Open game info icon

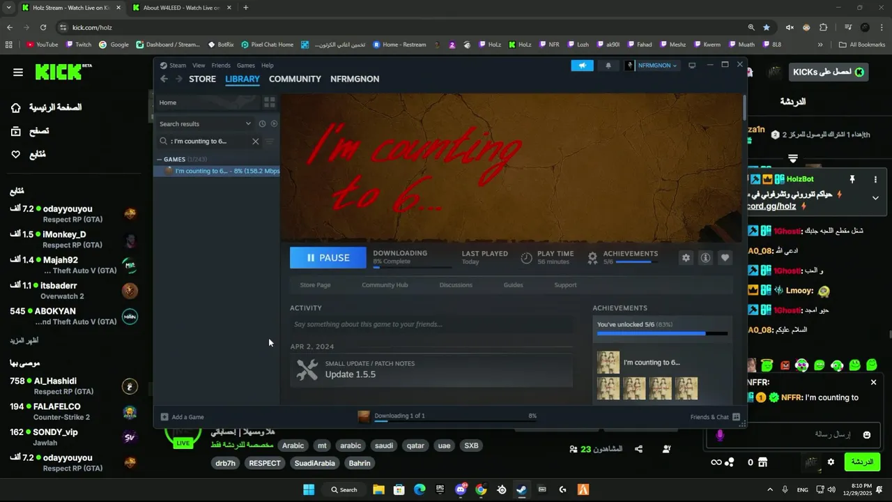tap(705, 258)
